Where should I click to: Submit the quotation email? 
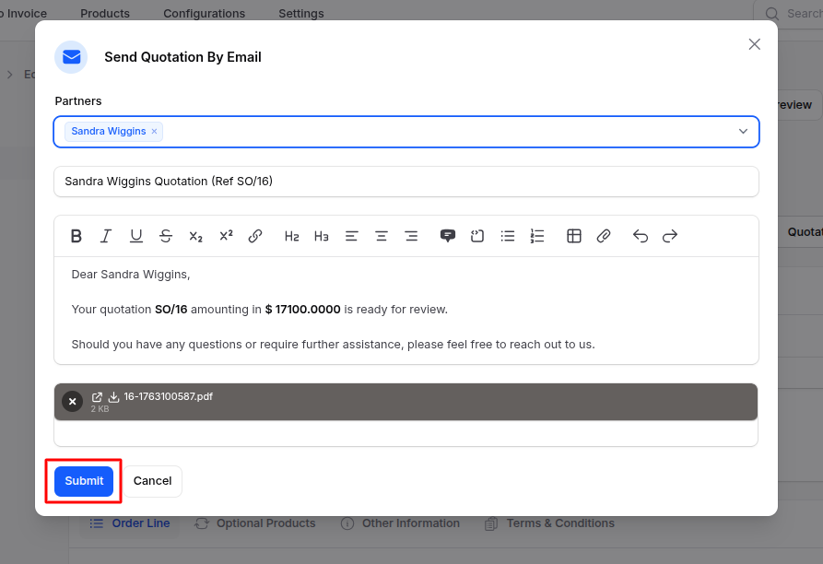(x=83, y=480)
